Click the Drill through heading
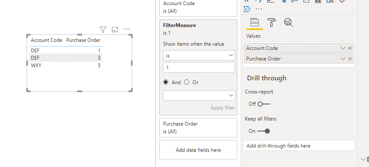369x167 pixels. 266,78
